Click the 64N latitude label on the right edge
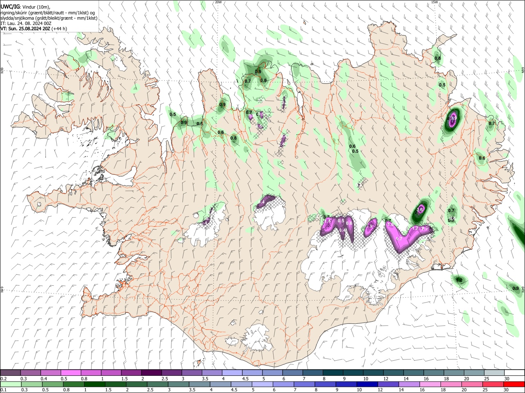The image size is (525, 393). 523,290
